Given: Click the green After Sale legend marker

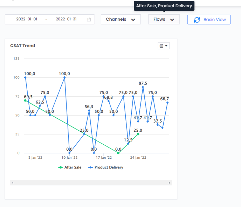Looking at the screenshot, I should (x=61, y=167).
